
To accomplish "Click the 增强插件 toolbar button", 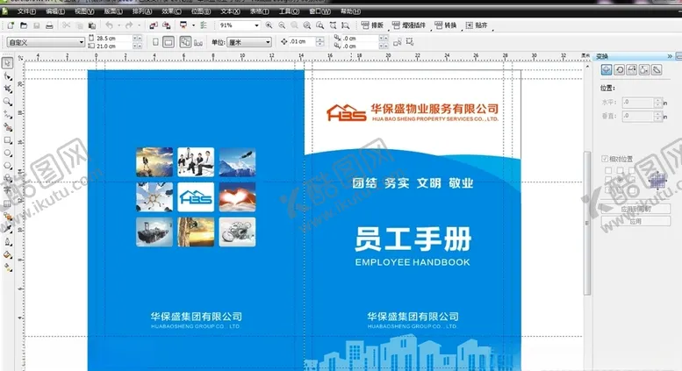I will click(x=409, y=25).
